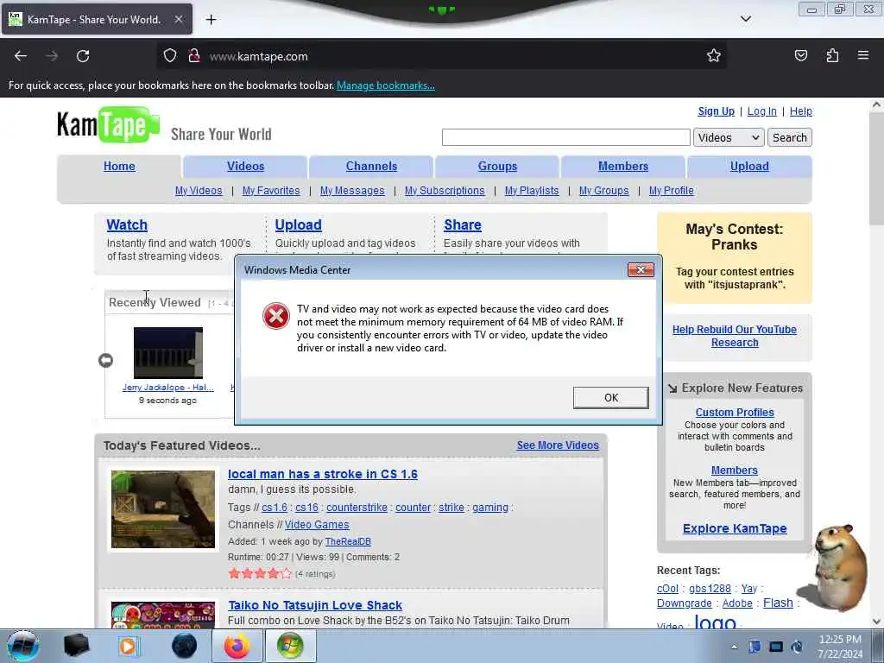The height and width of the screenshot is (663, 884).
Task: Reload the KamTape page
Action: pos(83,56)
